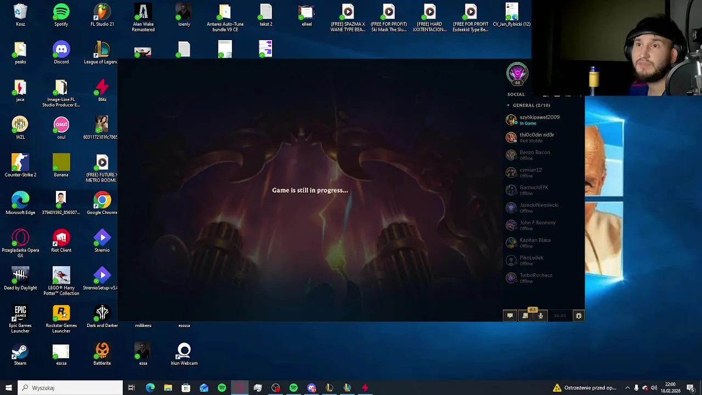Screen dimensions: 702x395
Task: Select the elleel desktop file
Action: 307,15
